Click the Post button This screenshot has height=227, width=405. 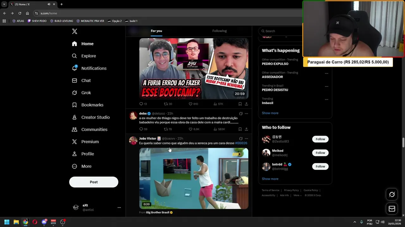94,182
